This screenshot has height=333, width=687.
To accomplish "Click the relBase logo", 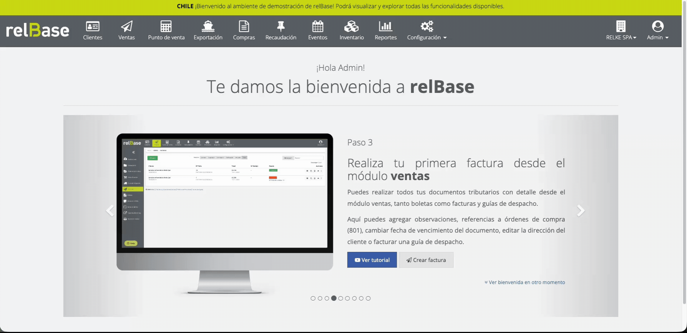I will pos(38,31).
